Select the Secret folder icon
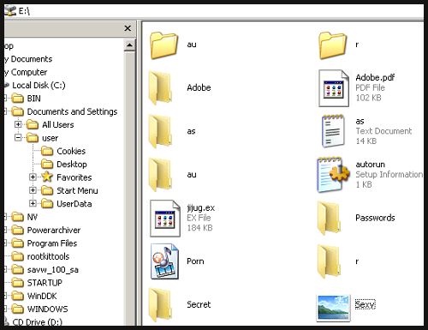 (x=161, y=305)
